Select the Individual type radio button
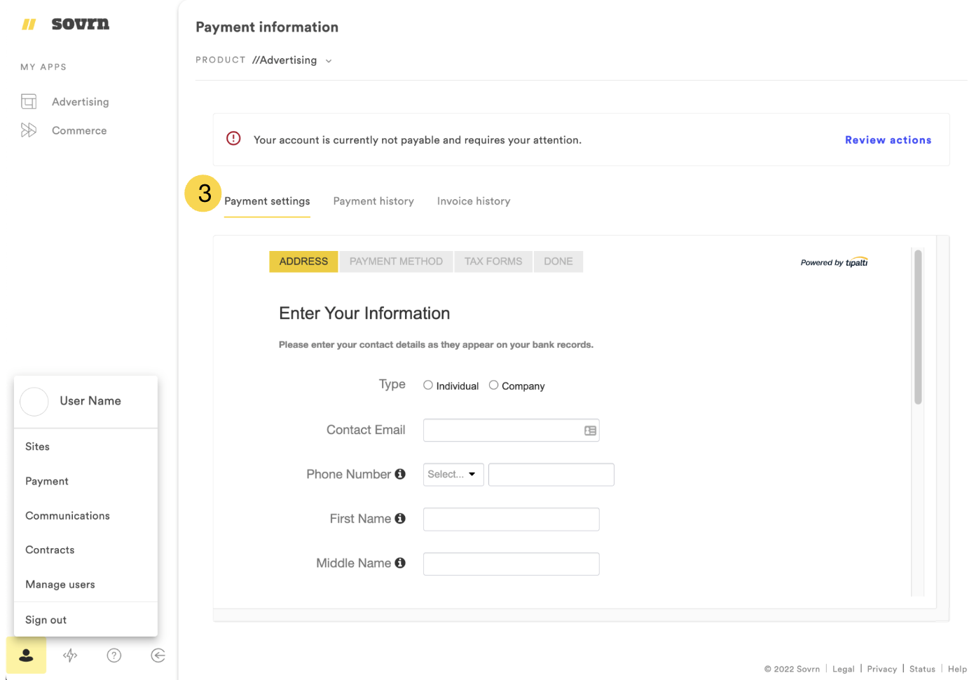The width and height of the screenshot is (974, 680). (x=428, y=385)
